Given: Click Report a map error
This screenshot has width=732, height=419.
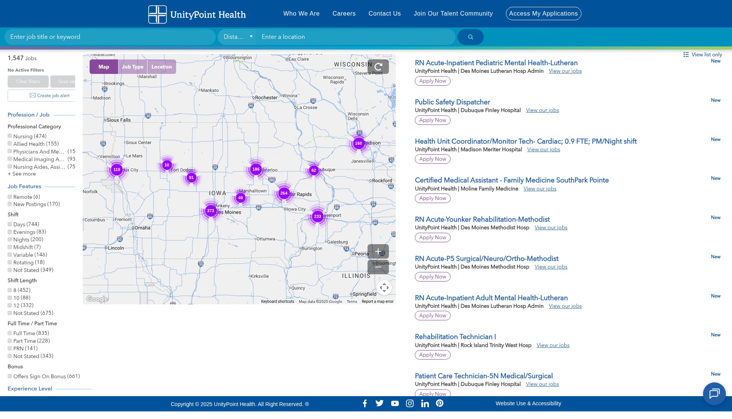Looking at the screenshot, I should [x=377, y=302].
